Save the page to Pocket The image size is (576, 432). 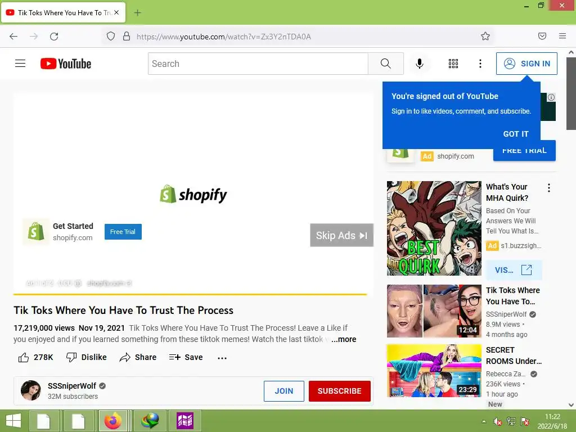(542, 36)
